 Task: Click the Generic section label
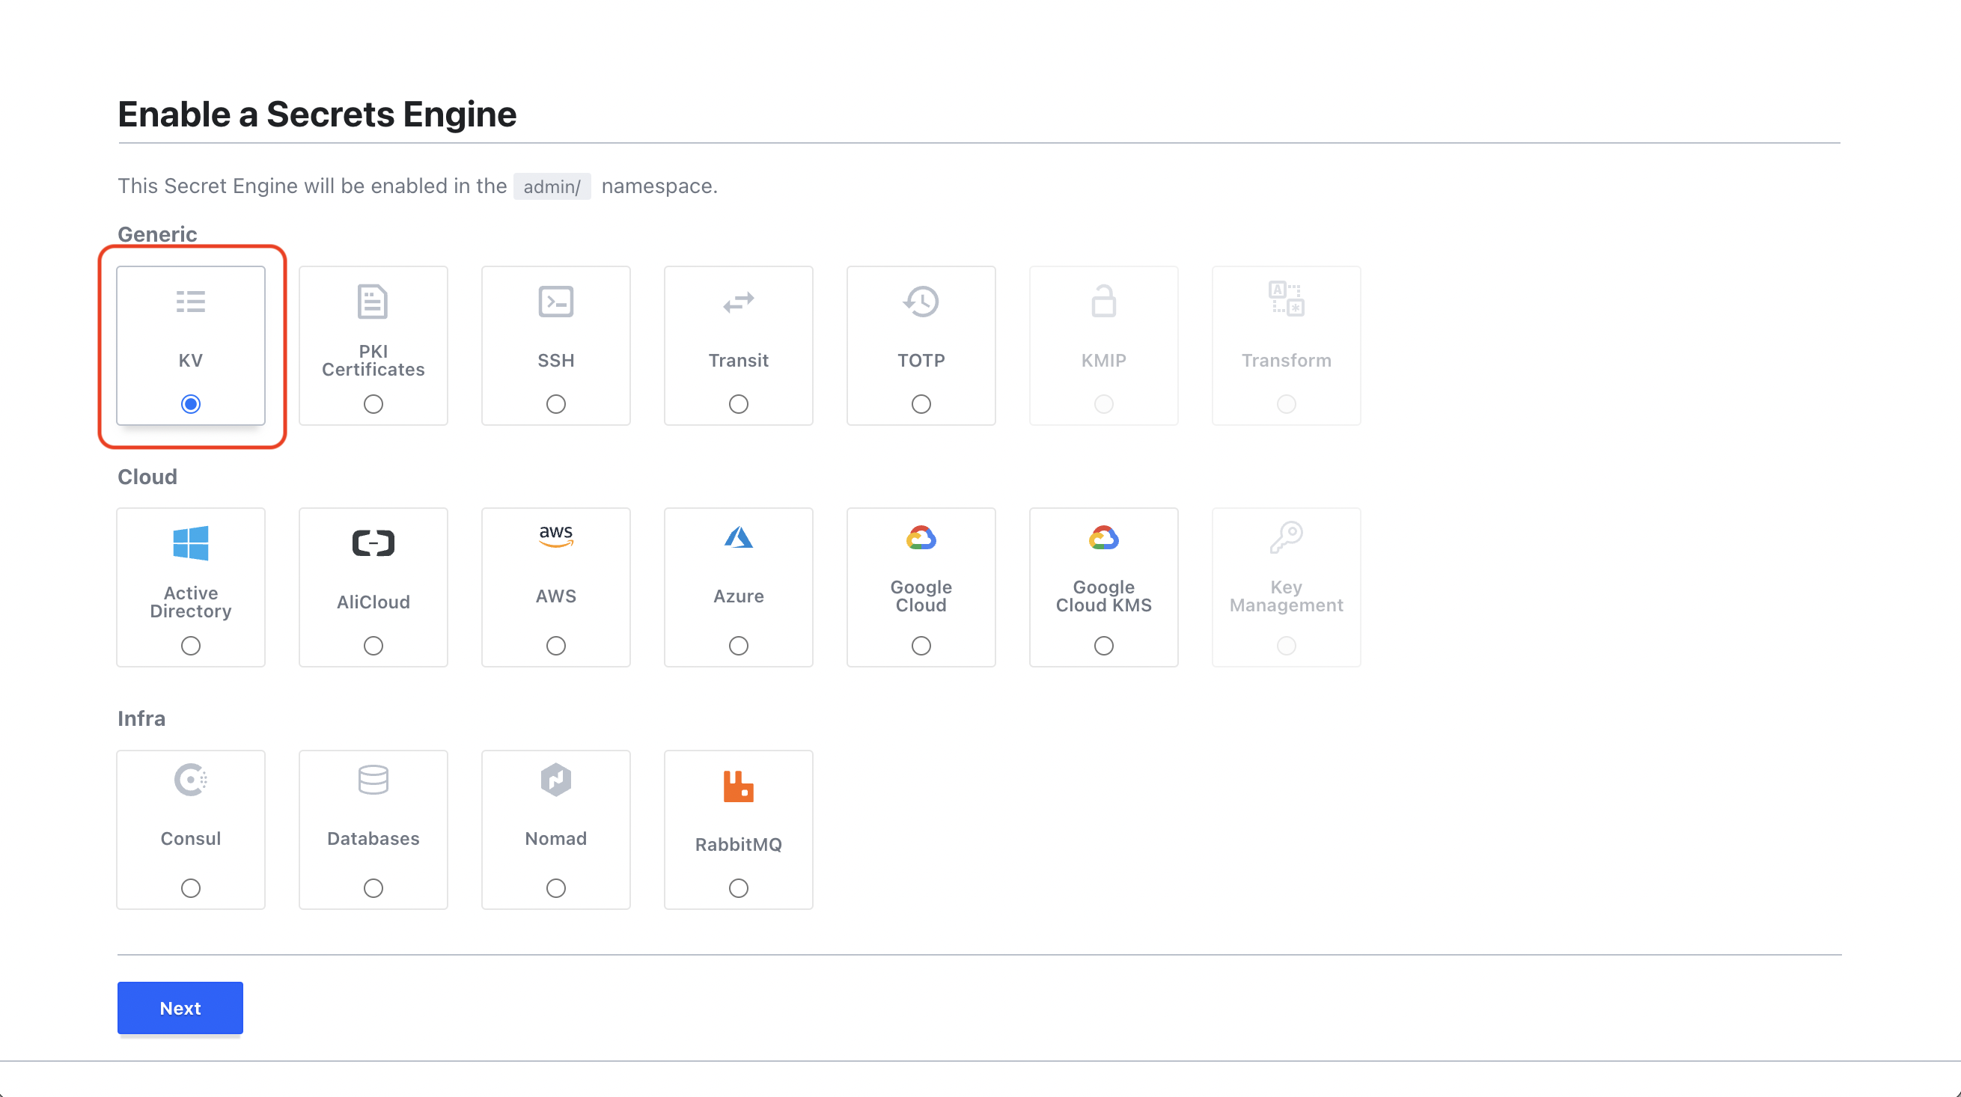(x=158, y=234)
